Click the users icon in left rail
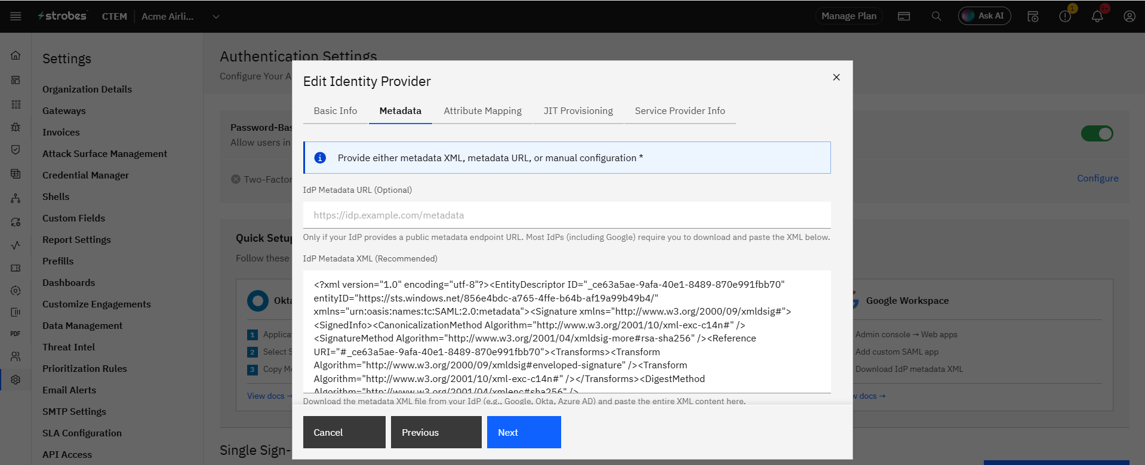Viewport: 1145px width, 465px height. (16, 356)
